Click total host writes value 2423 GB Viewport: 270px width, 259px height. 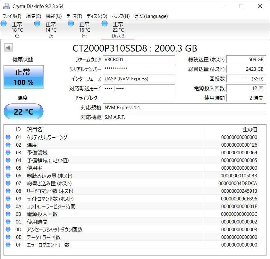coord(246,69)
